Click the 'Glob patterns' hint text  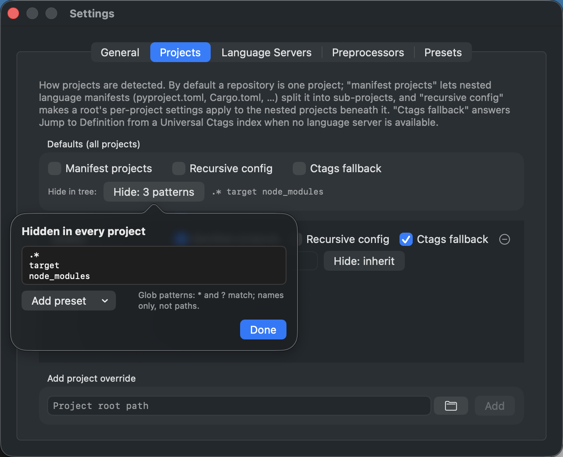click(211, 301)
